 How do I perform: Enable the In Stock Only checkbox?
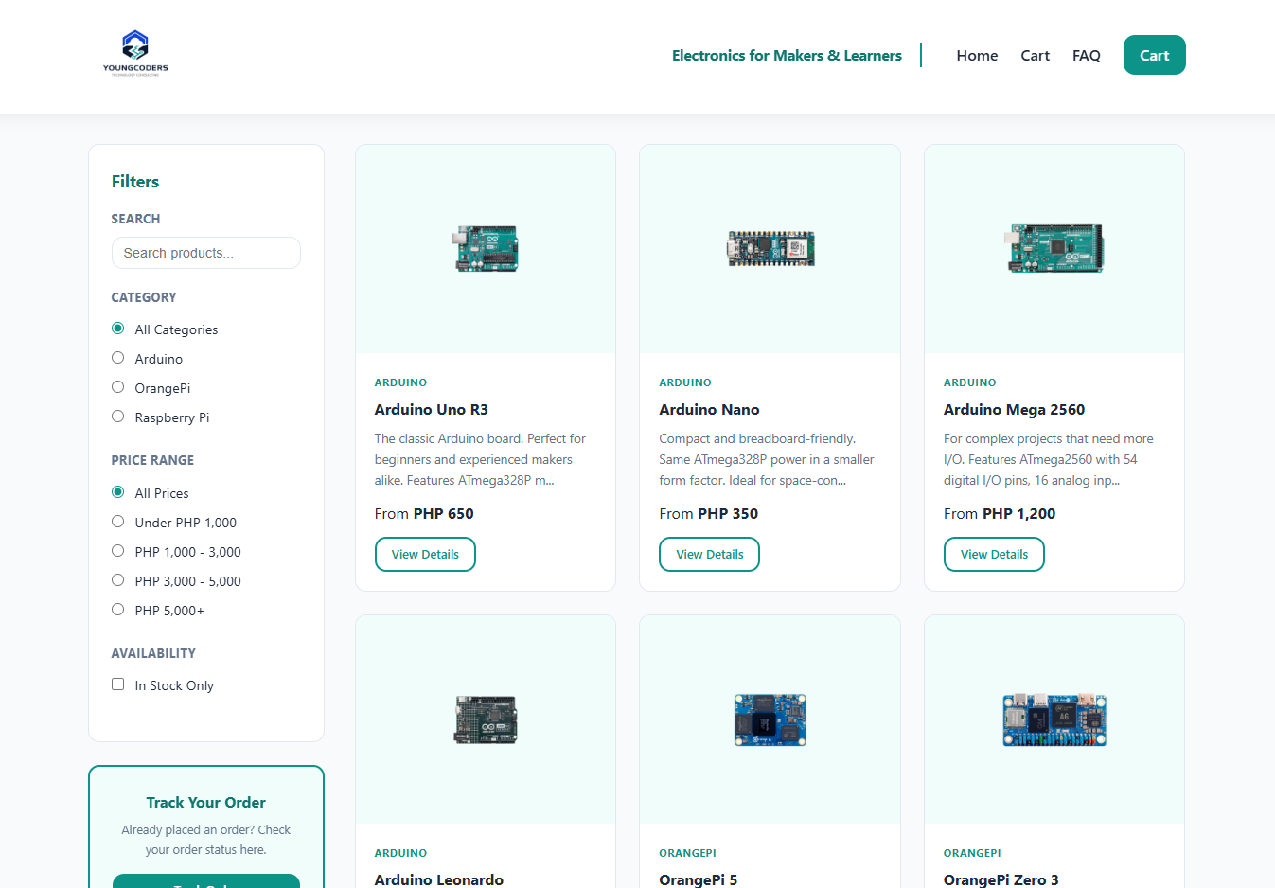click(118, 684)
